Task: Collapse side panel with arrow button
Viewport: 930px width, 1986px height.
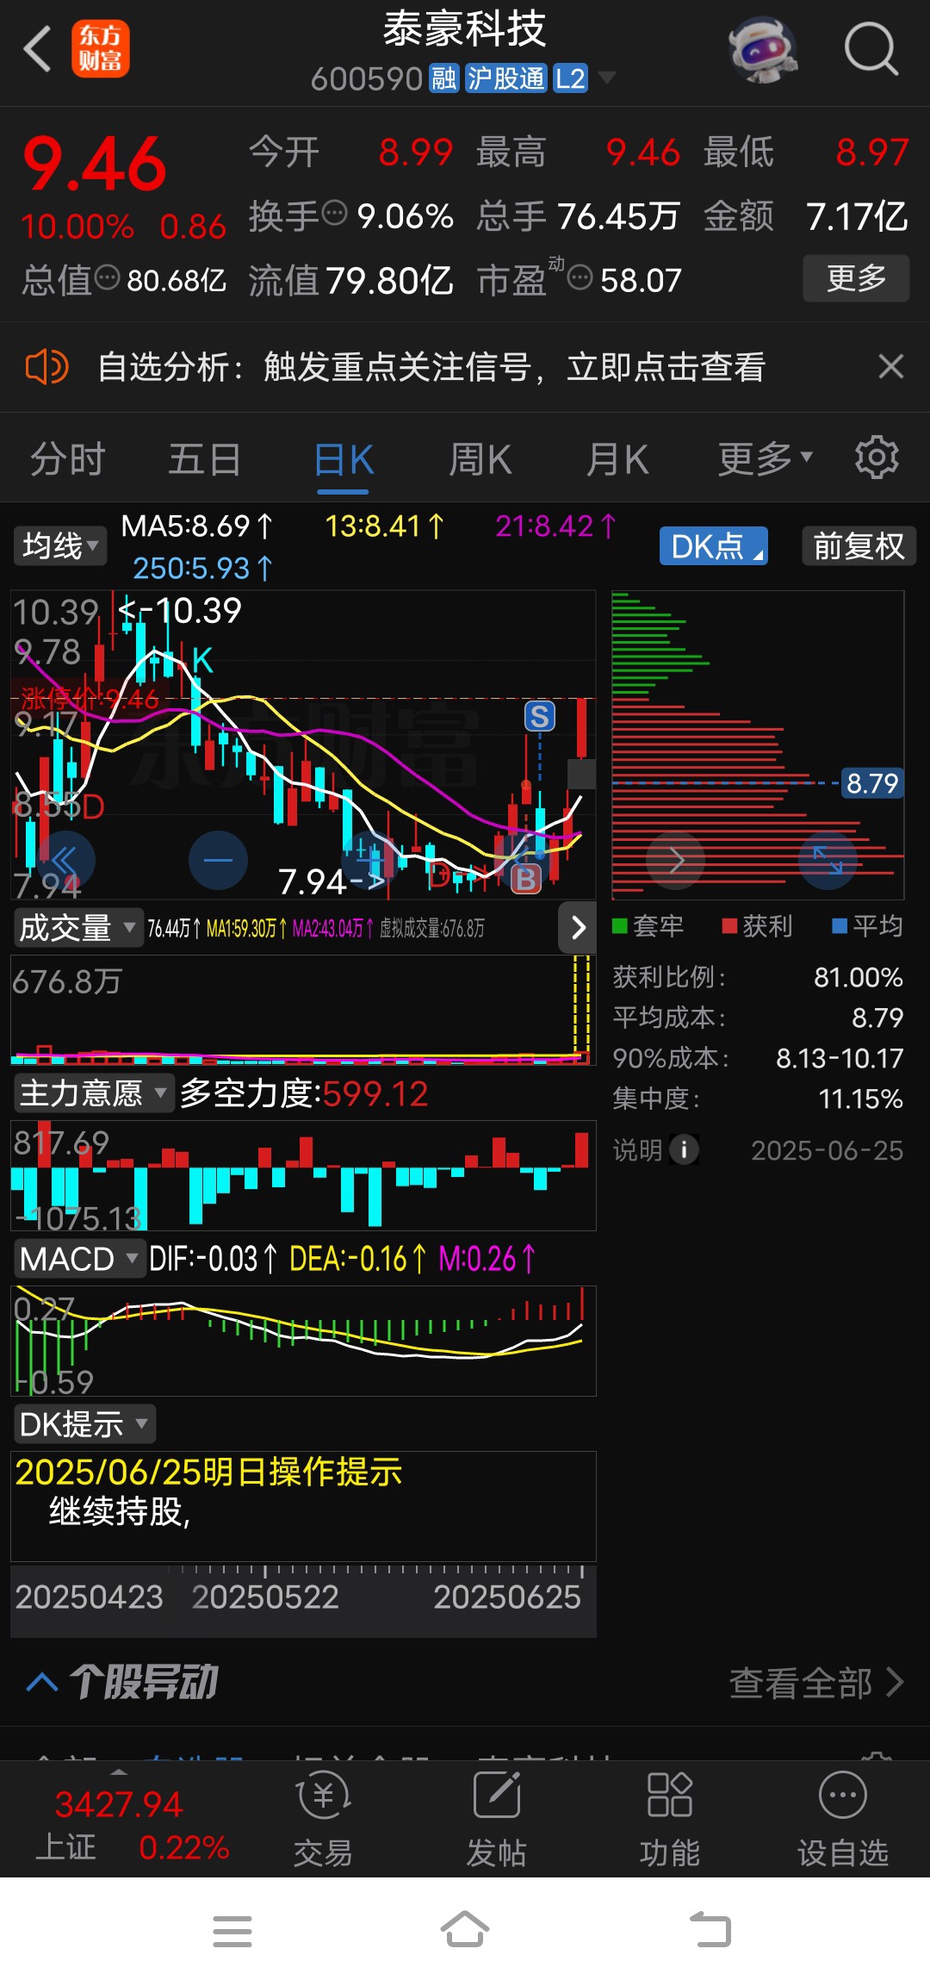Action: click(x=578, y=928)
